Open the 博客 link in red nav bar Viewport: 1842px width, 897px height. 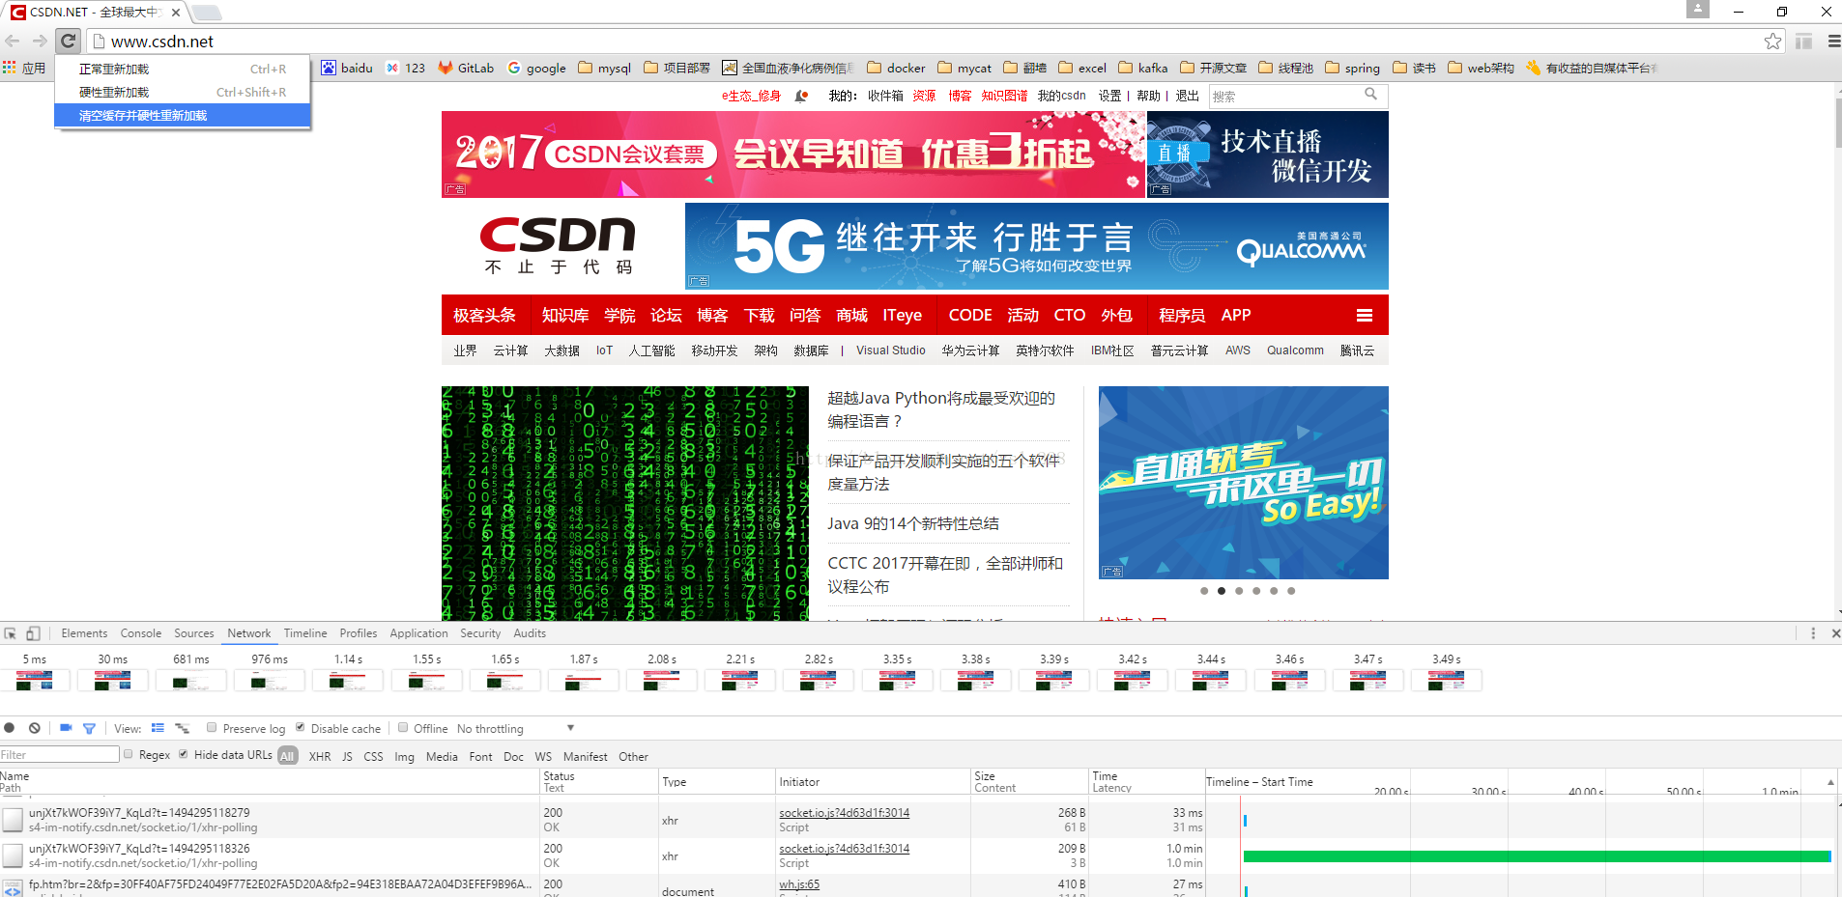pyautogui.click(x=712, y=316)
